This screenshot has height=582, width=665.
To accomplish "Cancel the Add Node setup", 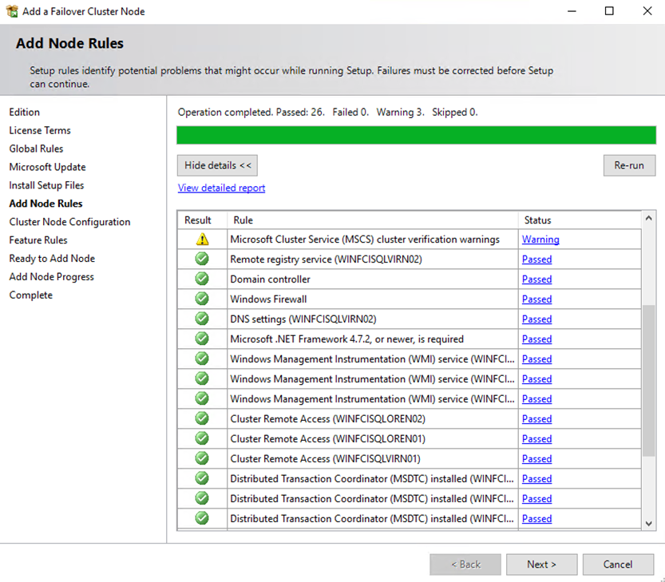I will pyautogui.click(x=618, y=564).
